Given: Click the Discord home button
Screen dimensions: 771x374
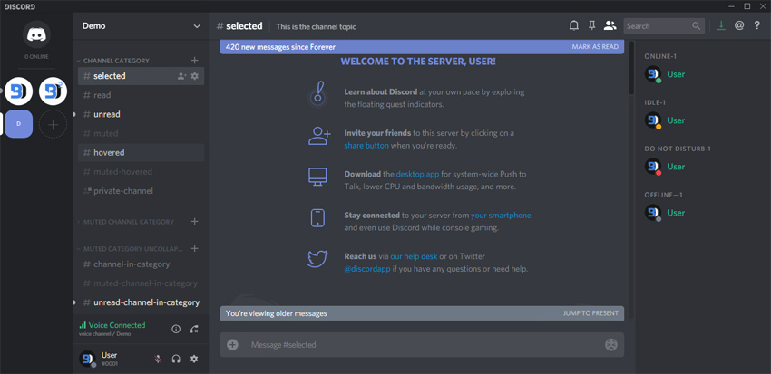Looking at the screenshot, I should [36, 35].
